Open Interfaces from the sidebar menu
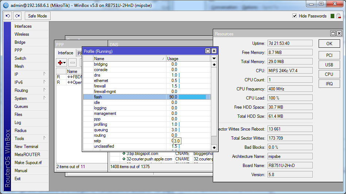Viewport: 346px width, 194px height. pyautogui.click(x=30, y=26)
